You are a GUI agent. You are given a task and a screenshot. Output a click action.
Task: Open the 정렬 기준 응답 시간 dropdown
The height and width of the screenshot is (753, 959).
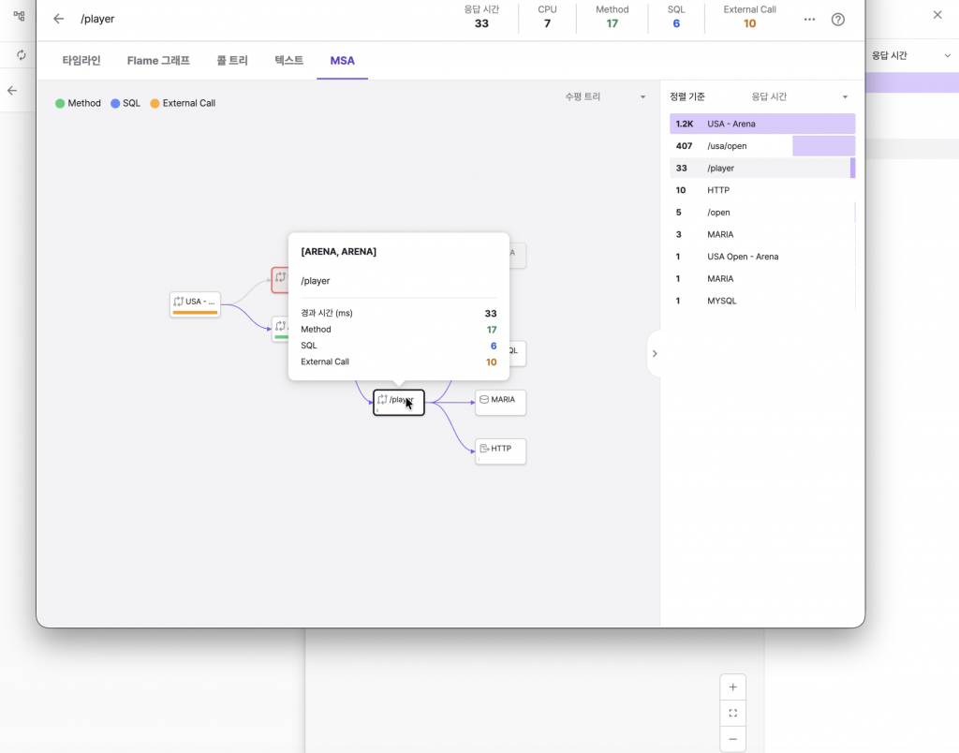[799, 96]
